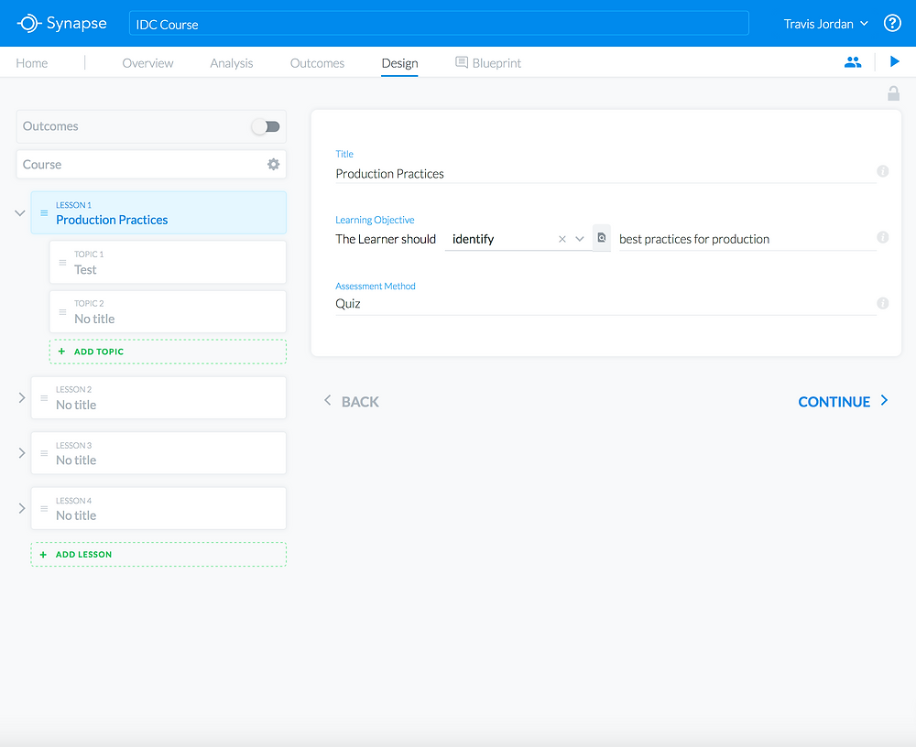Click drag handle of Lesson 2
Screen dimensions: 916x747
(x=44, y=397)
